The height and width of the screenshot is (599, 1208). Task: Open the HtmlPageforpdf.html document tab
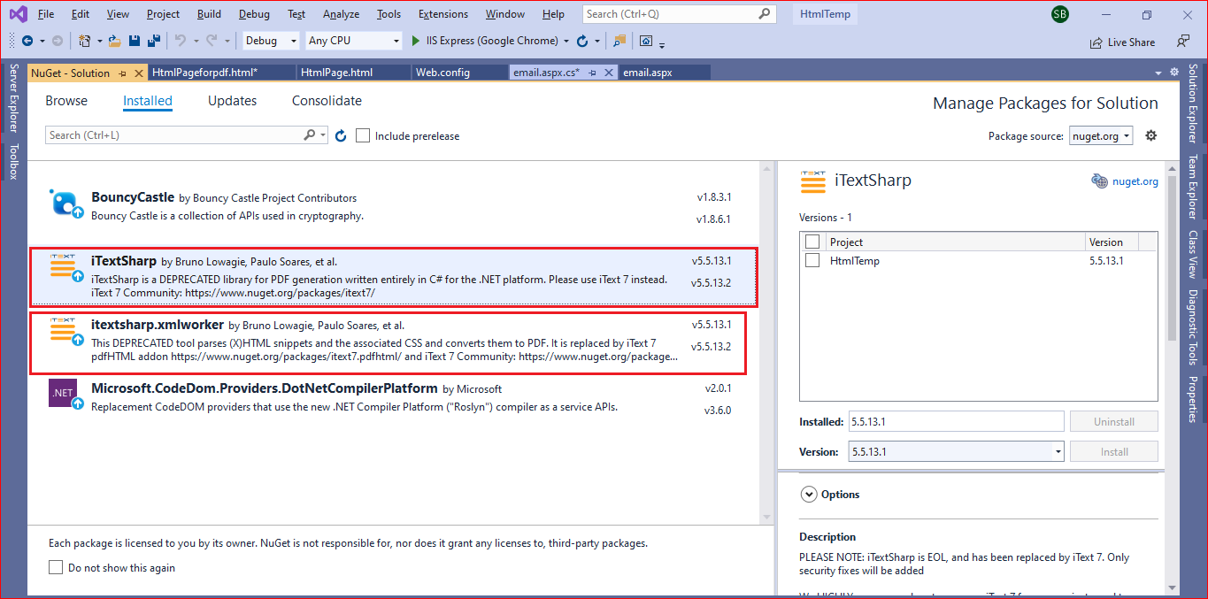point(221,73)
